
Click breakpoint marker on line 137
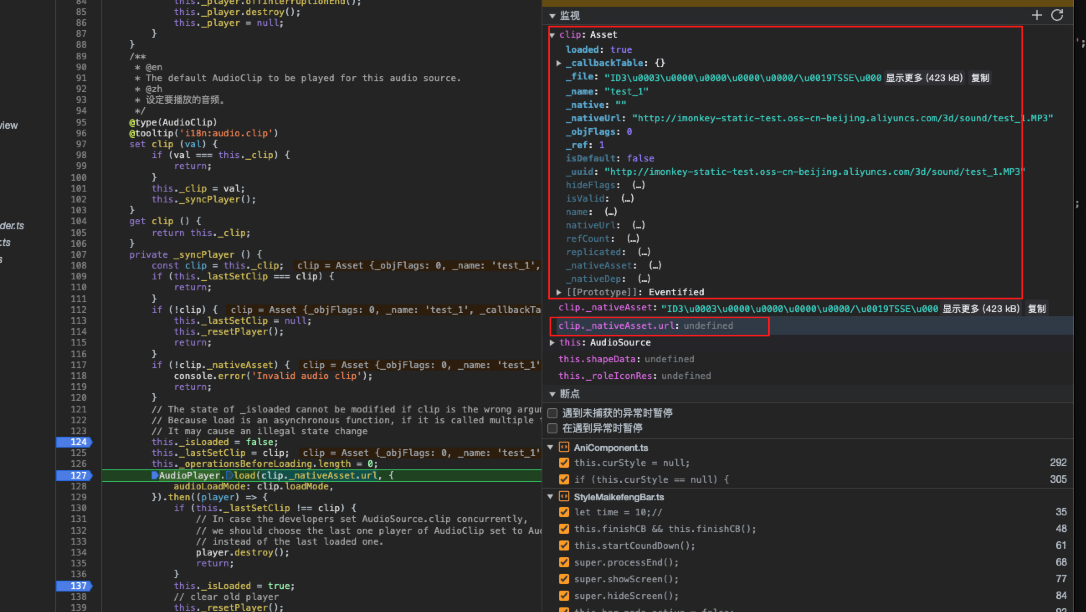pos(74,586)
